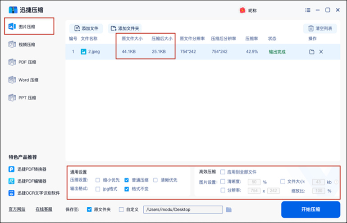347x223 pixels.
Task: Click the 输出完成 status text
Action: click(277, 52)
